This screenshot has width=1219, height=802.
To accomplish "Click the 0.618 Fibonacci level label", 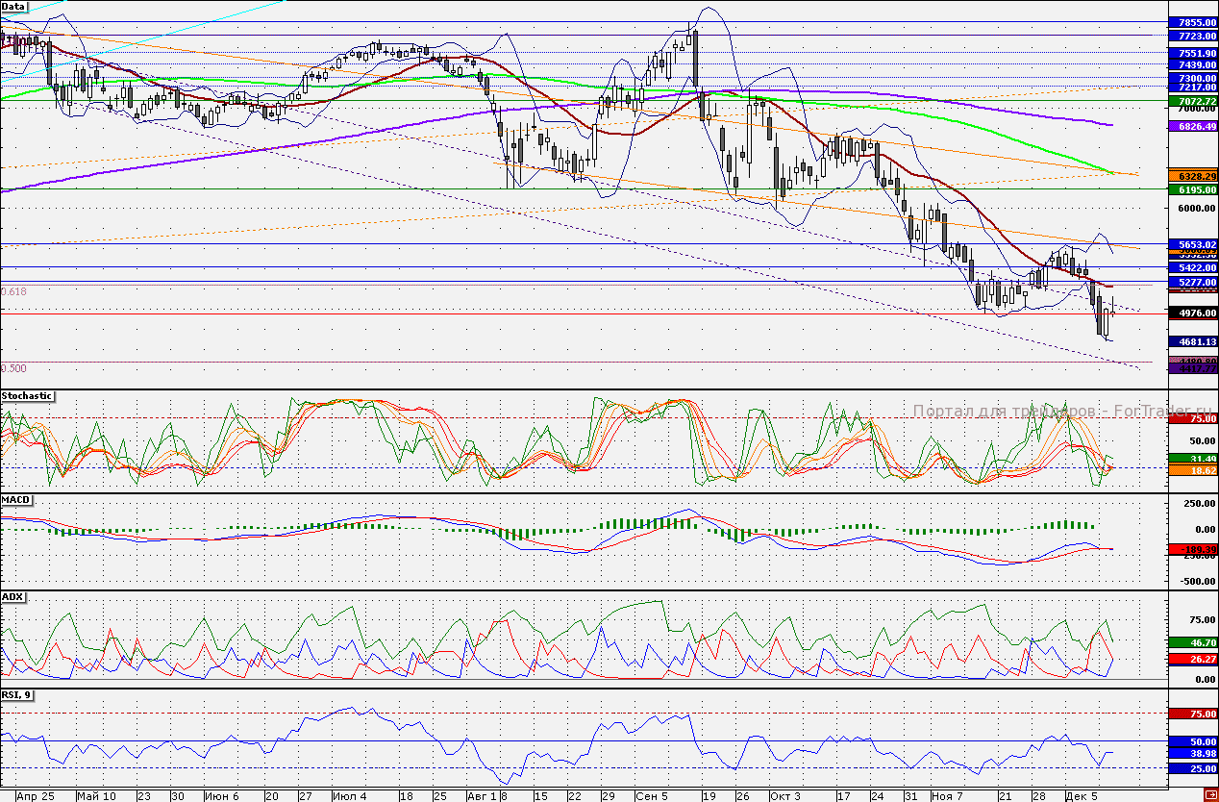I will [14, 291].
